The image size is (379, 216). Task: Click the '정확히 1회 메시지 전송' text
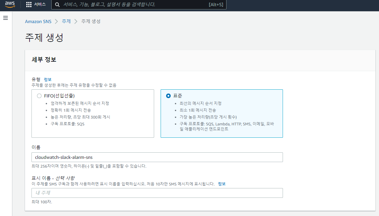pos(71,110)
